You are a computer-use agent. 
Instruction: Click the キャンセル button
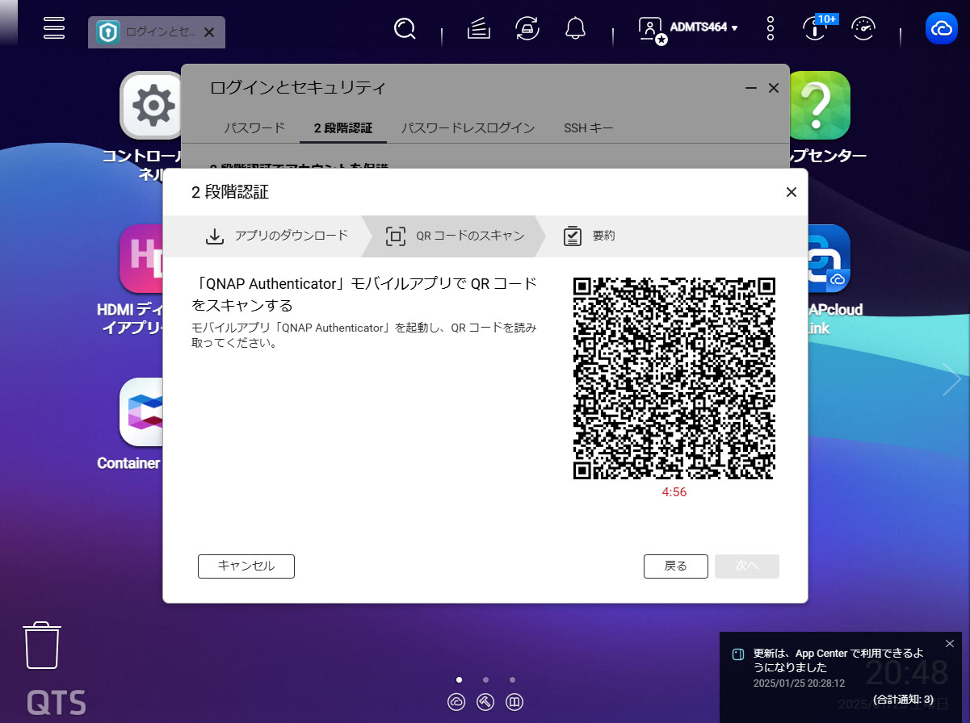[x=246, y=566]
